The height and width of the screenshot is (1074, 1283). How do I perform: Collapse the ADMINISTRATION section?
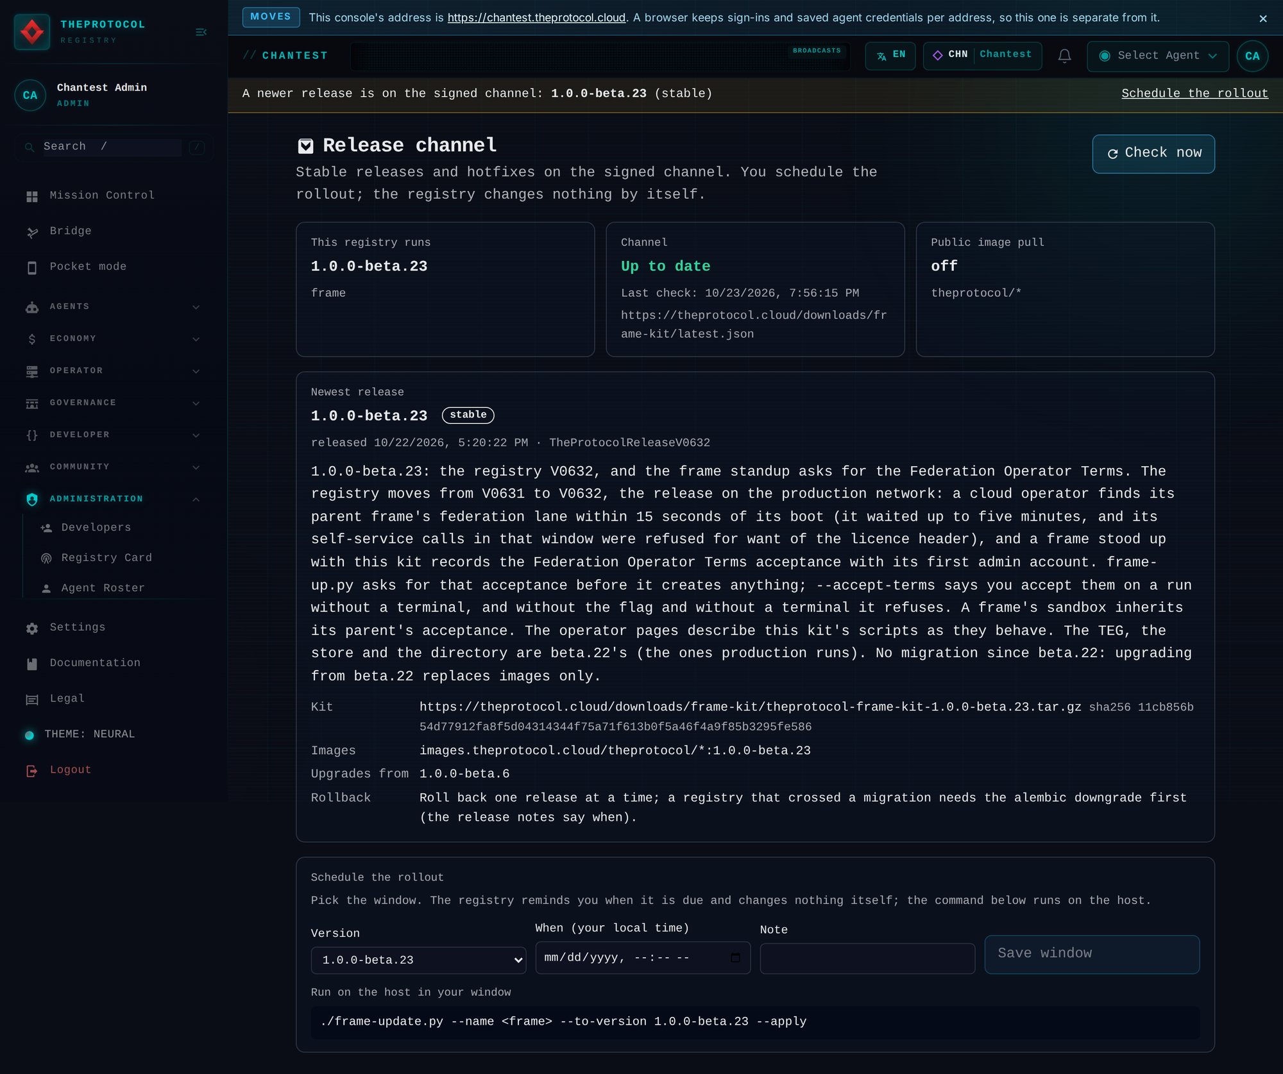(x=112, y=499)
